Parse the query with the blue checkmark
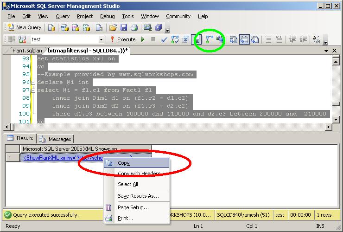The width and height of the screenshot is (343, 232). click(164, 39)
